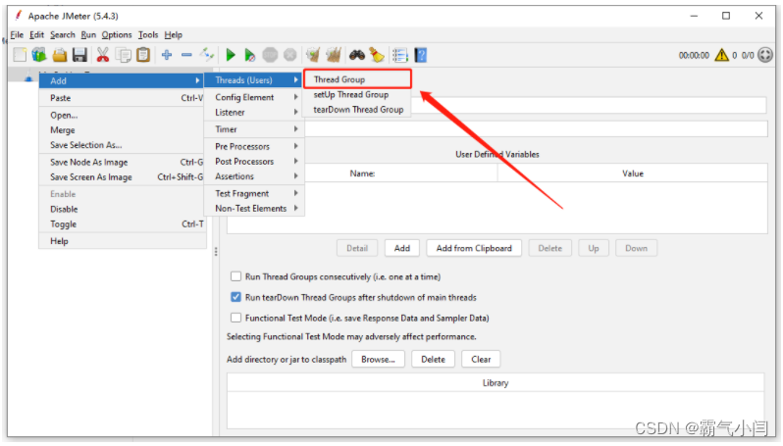Image resolution: width=783 pixels, height=446 pixels.
Task: Expand Threads (Users) submenu
Action: pyautogui.click(x=254, y=80)
